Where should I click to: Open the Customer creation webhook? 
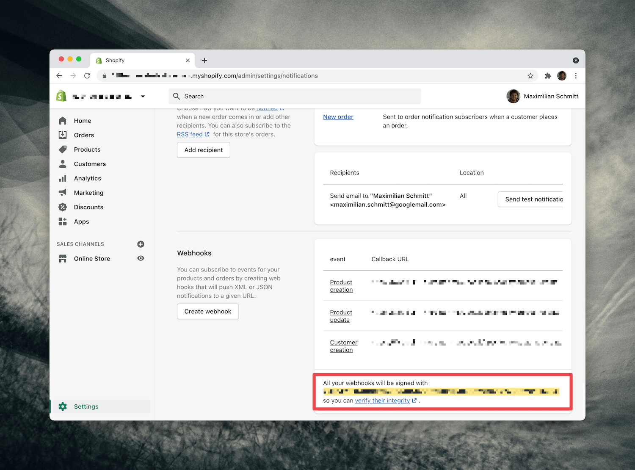tap(344, 346)
